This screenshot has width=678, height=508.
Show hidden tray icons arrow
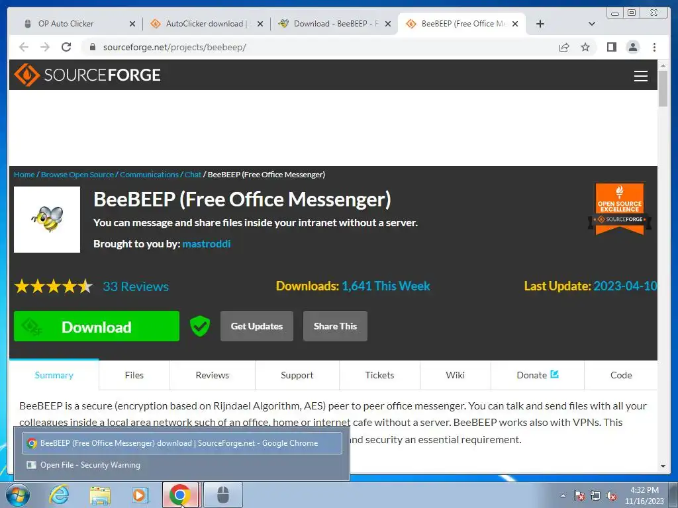click(x=563, y=495)
